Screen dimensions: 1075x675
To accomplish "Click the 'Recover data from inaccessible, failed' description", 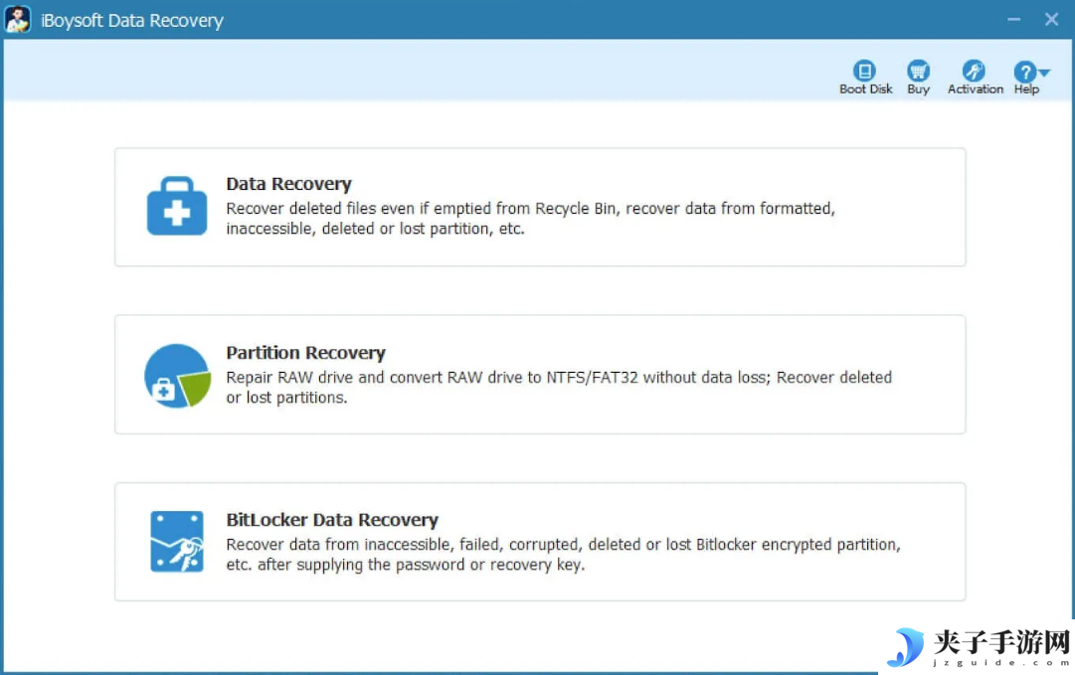I will coord(563,555).
